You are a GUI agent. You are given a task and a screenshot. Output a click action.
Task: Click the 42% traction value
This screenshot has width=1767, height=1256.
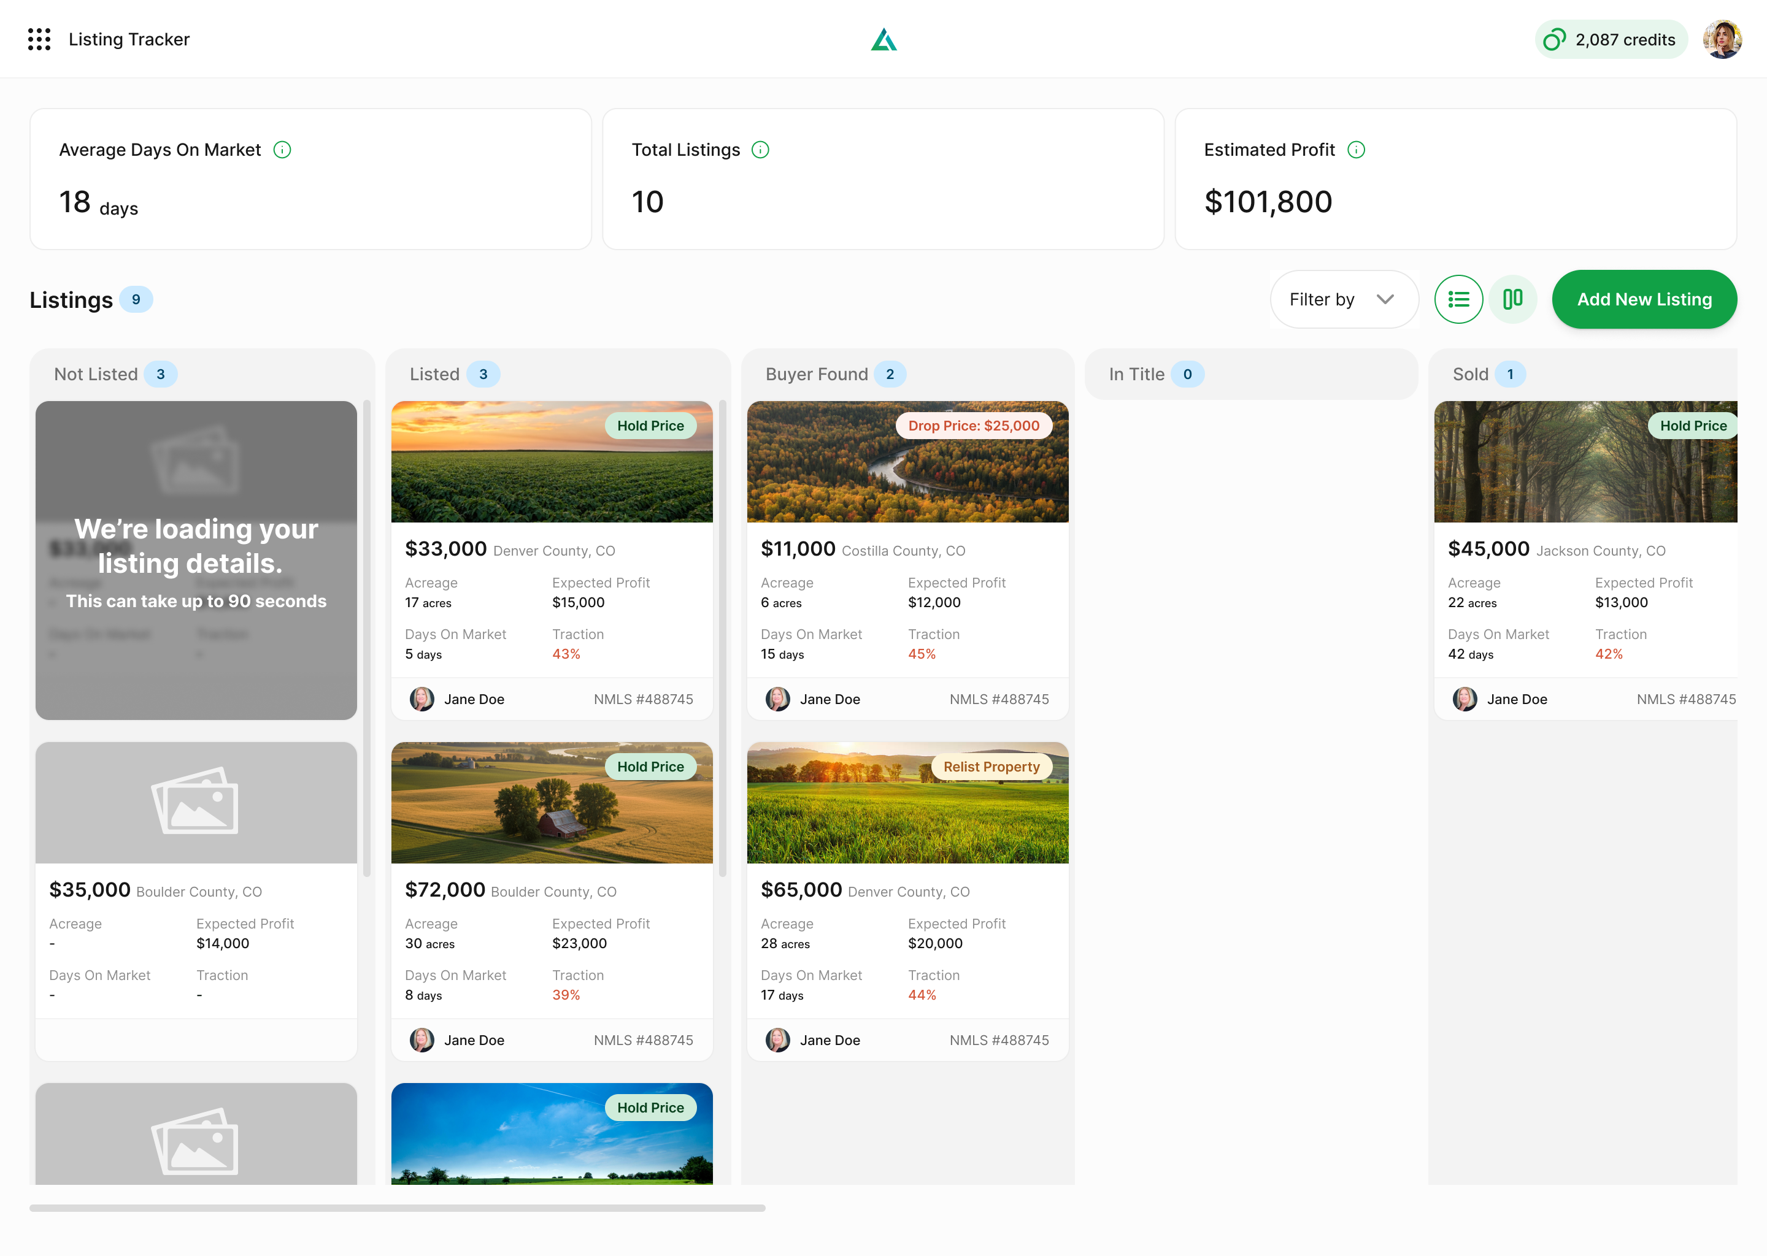click(x=1609, y=654)
